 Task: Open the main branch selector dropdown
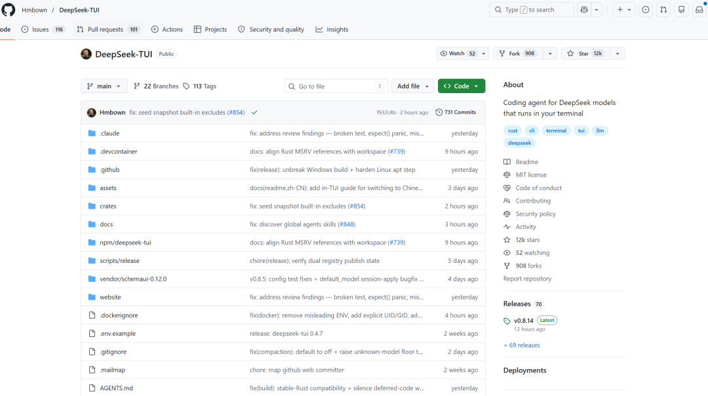click(104, 87)
